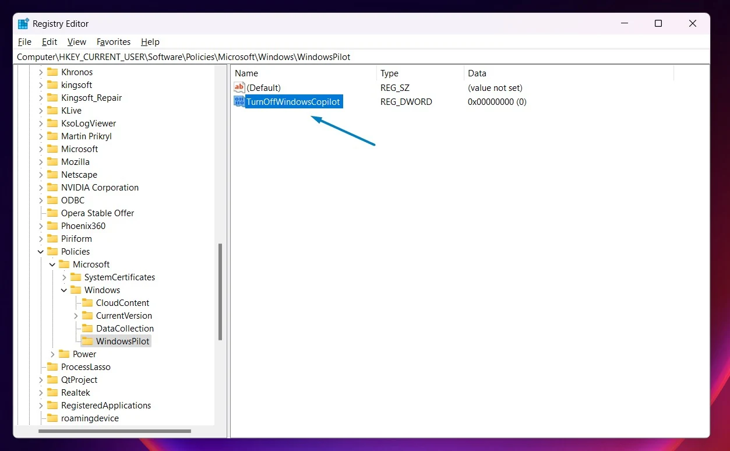The height and width of the screenshot is (451, 730).
Task: Click the (value not set) data cell
Action: point(495,88)
